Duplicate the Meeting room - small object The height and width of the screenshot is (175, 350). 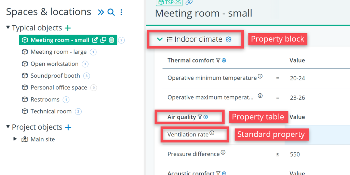click(103, 40)
